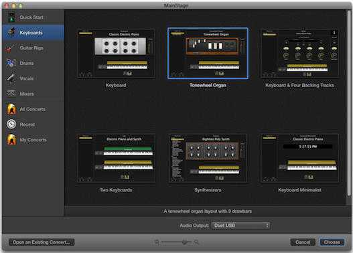Close the MainStage window
353x253 pixels.
click(7, 5)
